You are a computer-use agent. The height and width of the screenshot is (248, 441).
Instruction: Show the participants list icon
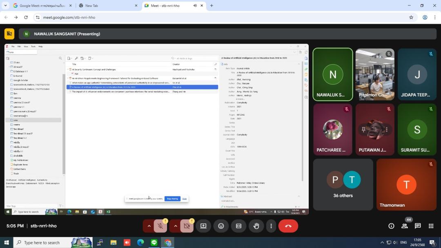(404, 226)
